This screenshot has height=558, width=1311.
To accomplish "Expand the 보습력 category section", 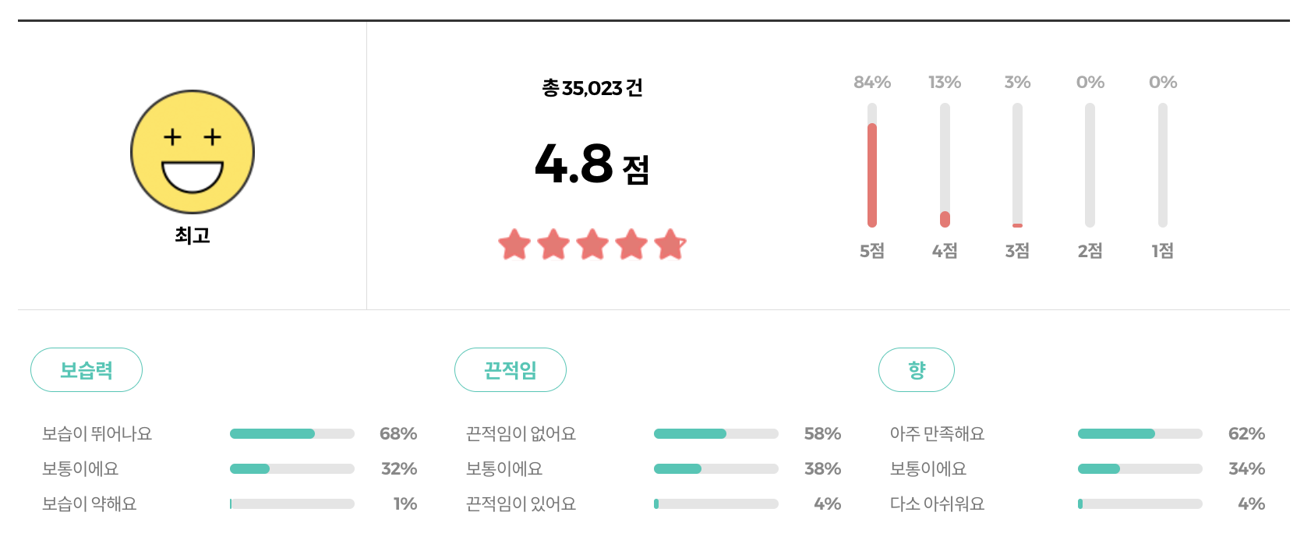I will [86, 369].
